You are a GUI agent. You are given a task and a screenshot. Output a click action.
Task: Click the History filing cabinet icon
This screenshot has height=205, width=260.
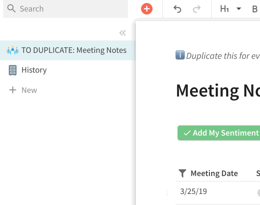(12, 70)
